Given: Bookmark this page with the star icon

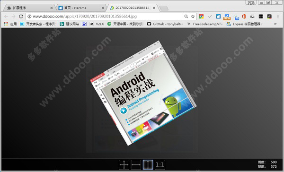Looking at the screenshot, I should point(193,17).
